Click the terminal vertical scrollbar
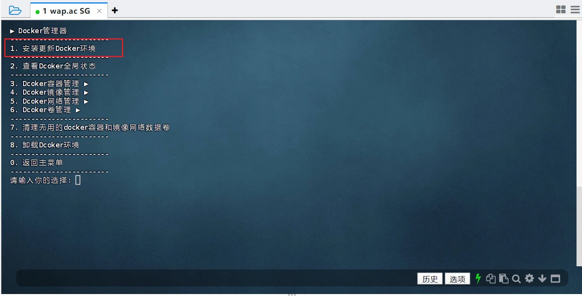582x296 pixels. 579,226
